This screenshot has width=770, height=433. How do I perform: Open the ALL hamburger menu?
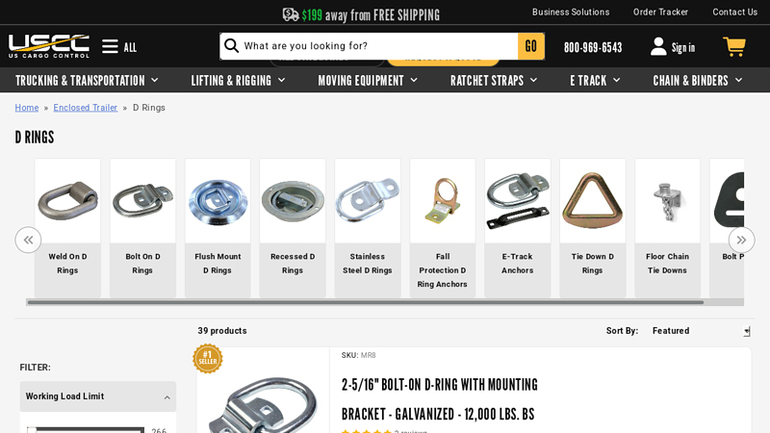point(119,47)
